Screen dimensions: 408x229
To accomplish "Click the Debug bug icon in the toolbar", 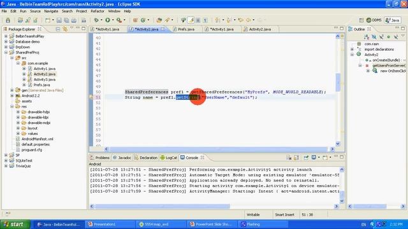I will [96, 20].
